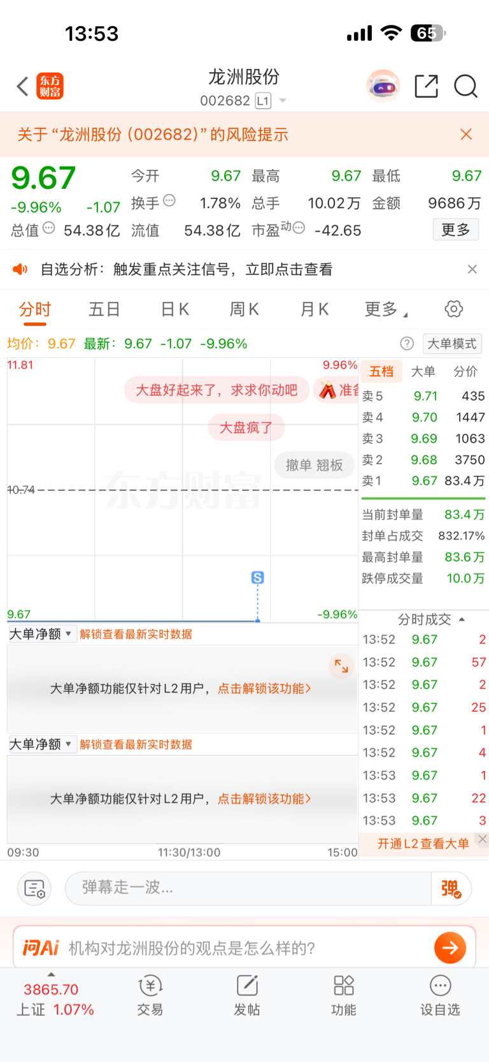
Task: Tap the orange speaker announcement icon
Action: coord(20,269)
